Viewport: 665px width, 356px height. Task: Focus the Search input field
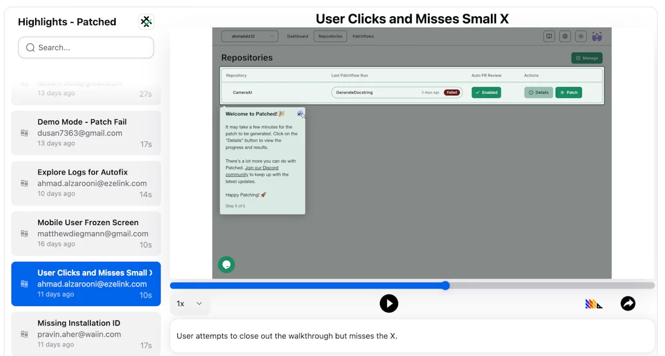(x=86, y=47)
